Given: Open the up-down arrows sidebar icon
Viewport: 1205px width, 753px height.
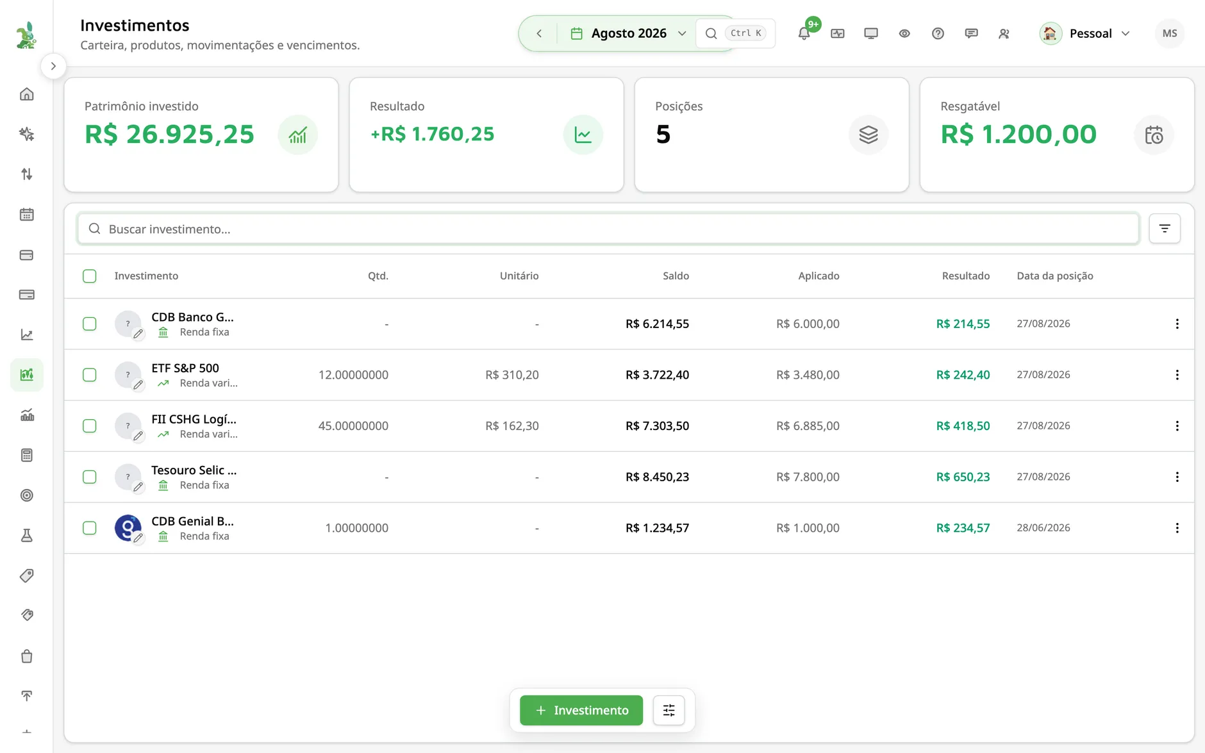Looking at the screenshot, I should [27, 174].
